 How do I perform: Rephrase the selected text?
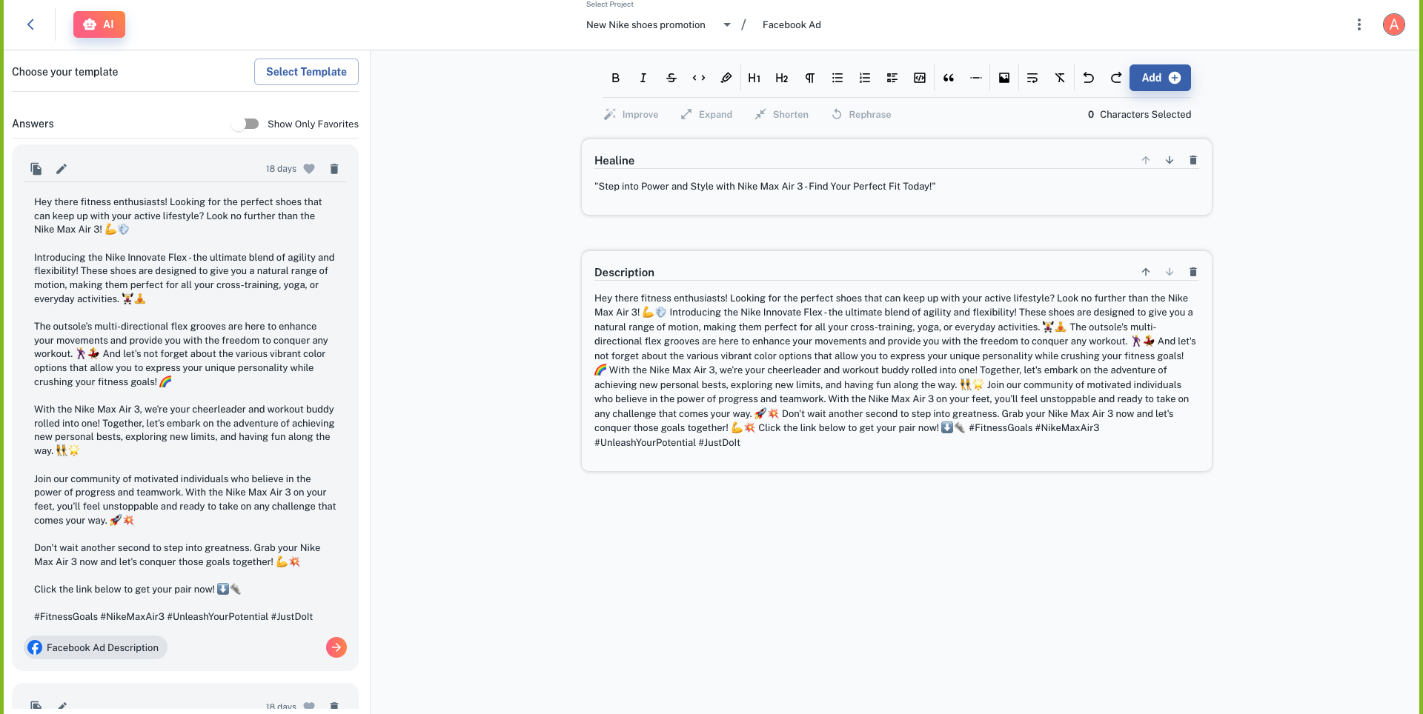coord(861,114)
